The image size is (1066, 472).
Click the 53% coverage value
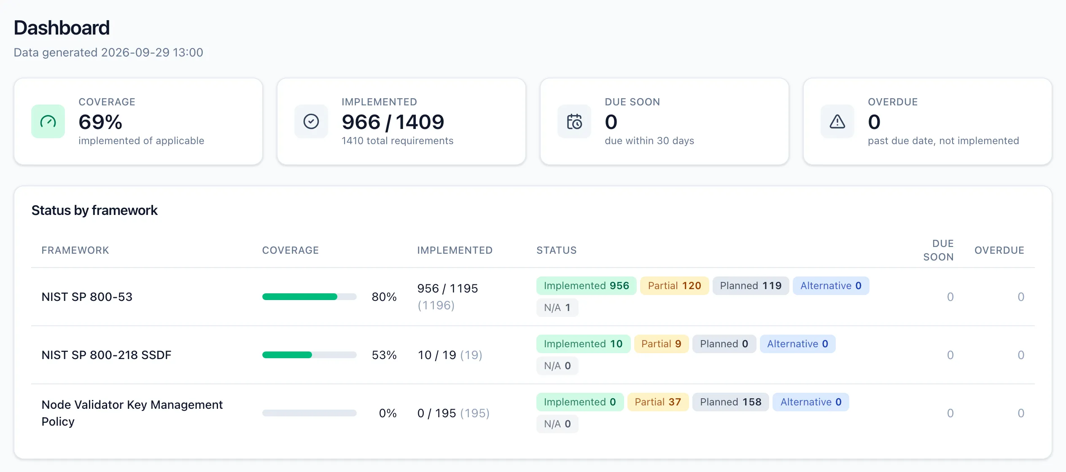click(384, 355)
